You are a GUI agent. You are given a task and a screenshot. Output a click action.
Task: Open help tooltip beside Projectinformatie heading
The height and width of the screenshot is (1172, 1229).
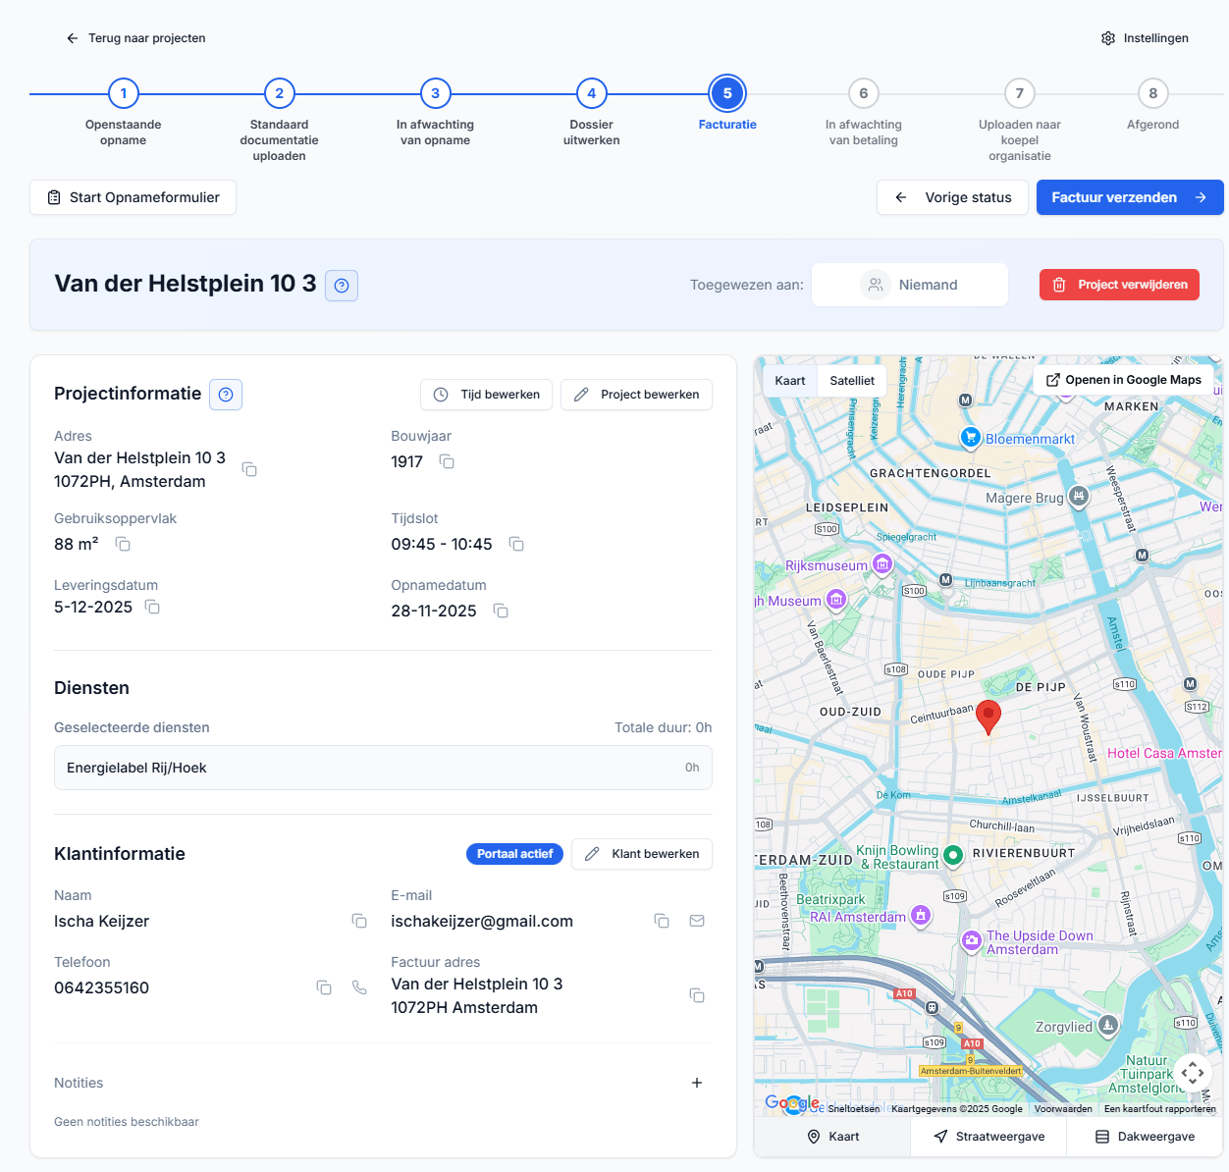(x=225, y=394)
